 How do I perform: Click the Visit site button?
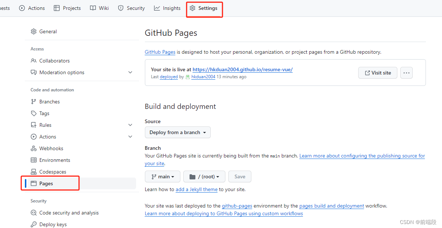click(x=378, y=73)
